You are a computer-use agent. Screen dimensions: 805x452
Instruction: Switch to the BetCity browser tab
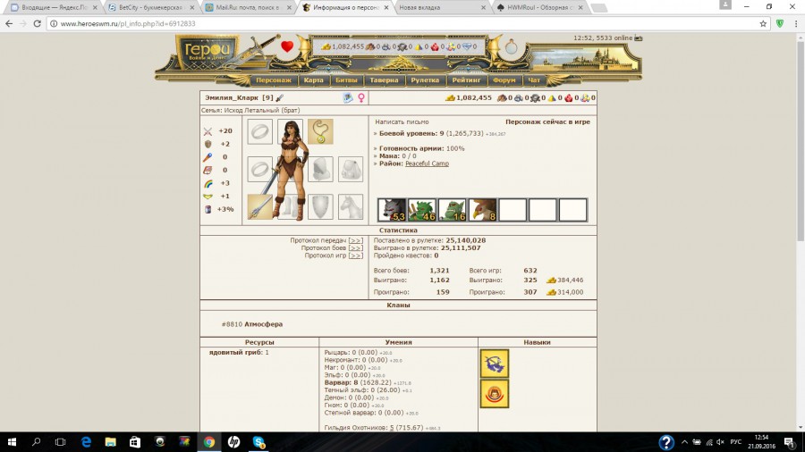(x=148, y=8)
